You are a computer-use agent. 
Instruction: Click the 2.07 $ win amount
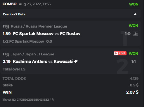(x=132, y=92)
